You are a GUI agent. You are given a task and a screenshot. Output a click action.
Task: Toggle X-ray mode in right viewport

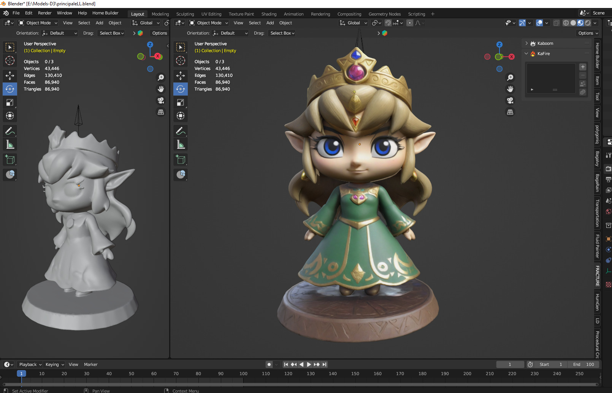(556, 23)
